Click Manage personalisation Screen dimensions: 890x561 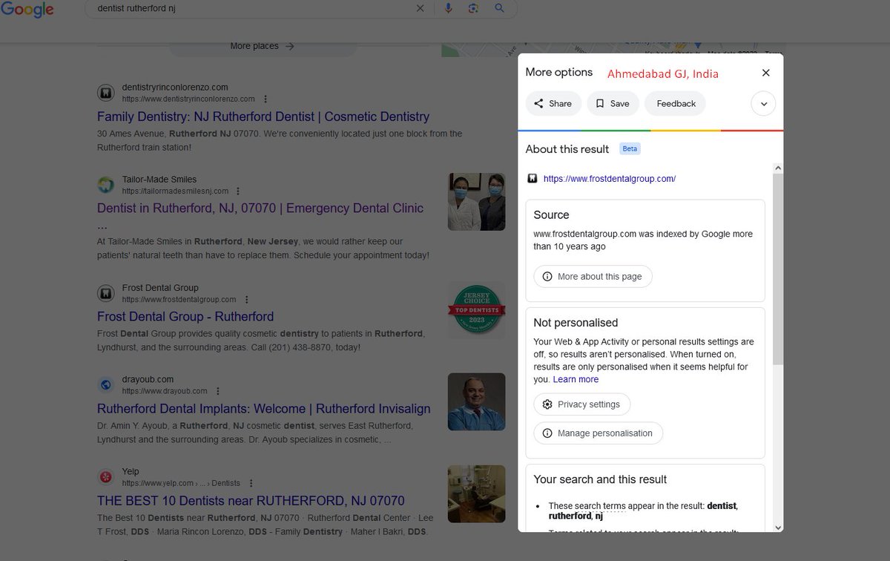pos(598,433)
